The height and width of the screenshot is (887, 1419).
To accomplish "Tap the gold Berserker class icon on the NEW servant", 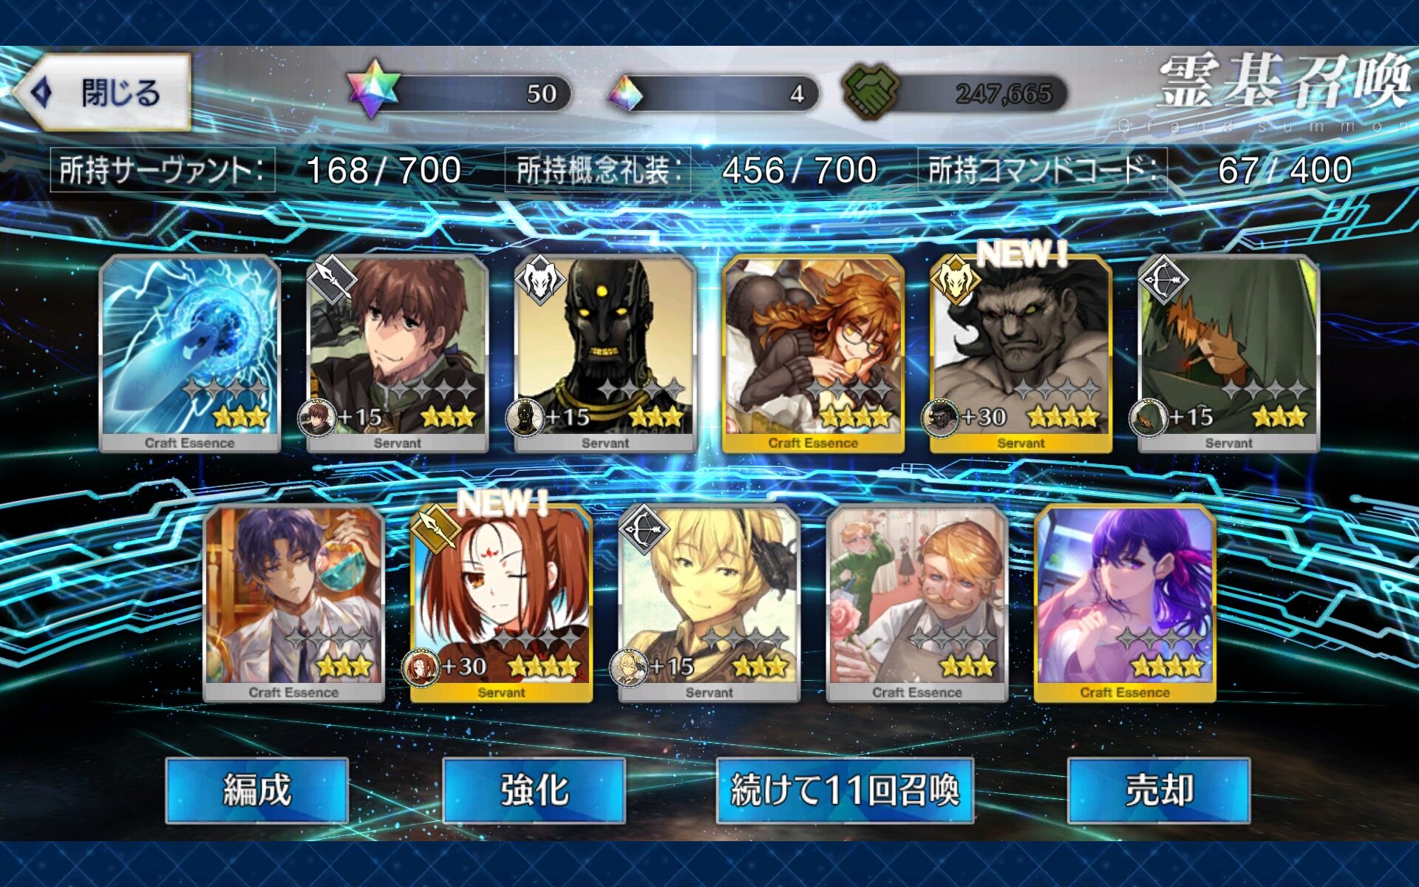I will [955, 279].
